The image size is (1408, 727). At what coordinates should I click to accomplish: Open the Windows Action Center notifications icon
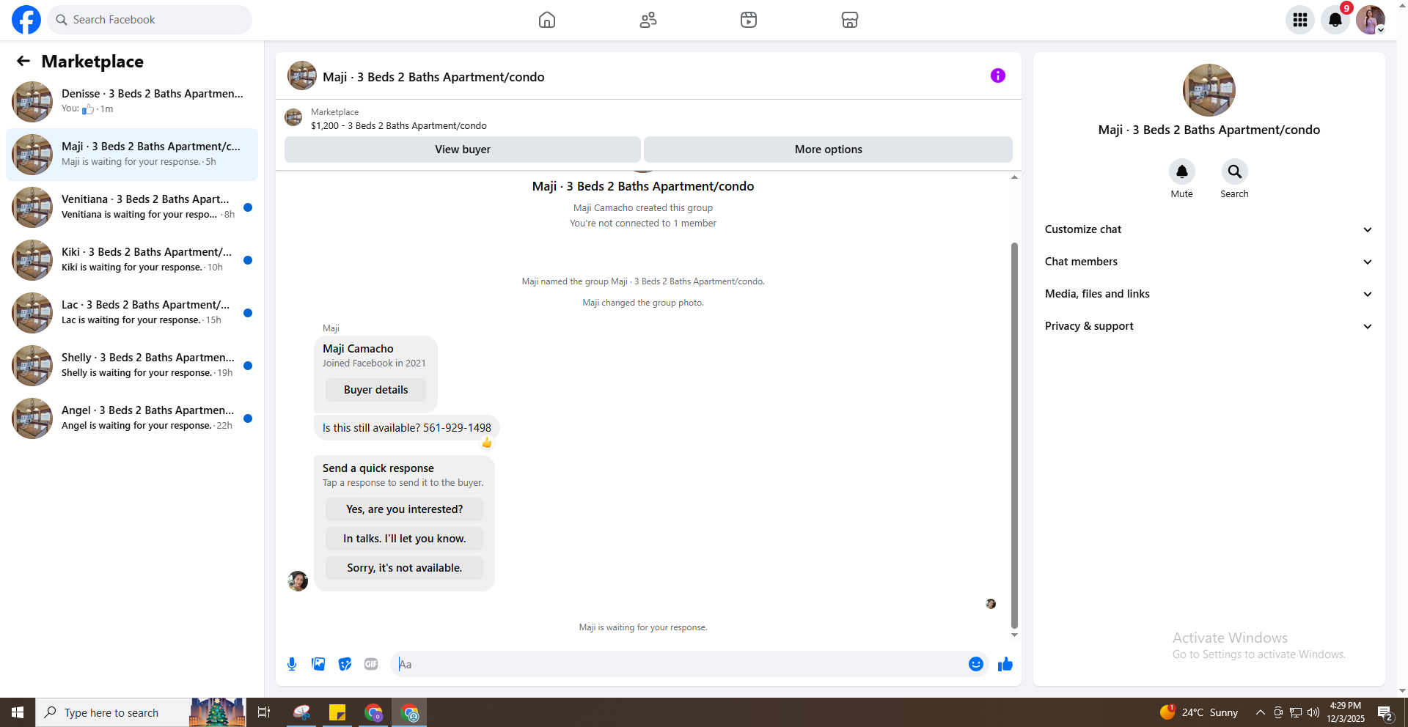pyautogui.click(x=1385, y=712)
